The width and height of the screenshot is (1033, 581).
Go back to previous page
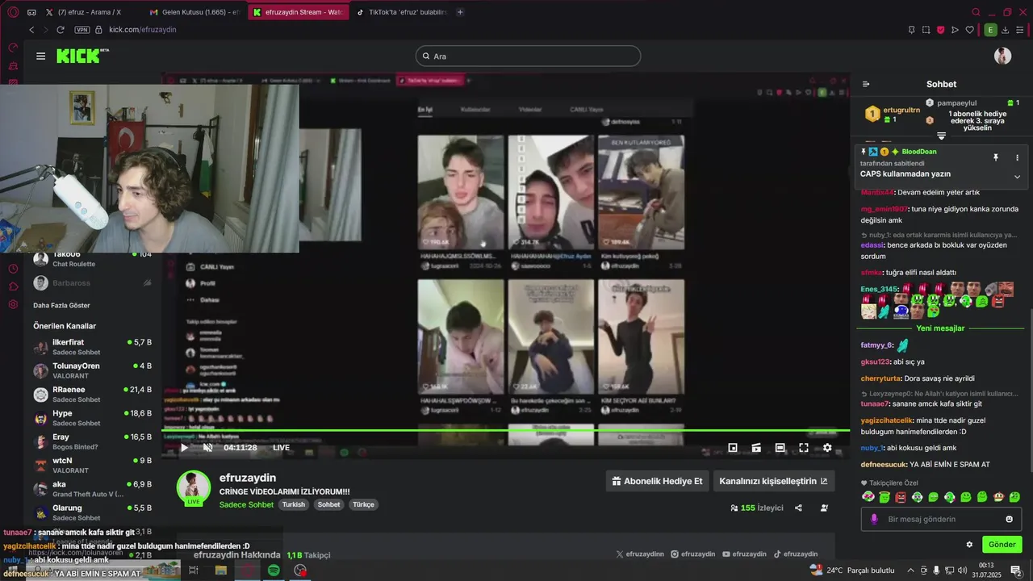coord(31,30)
